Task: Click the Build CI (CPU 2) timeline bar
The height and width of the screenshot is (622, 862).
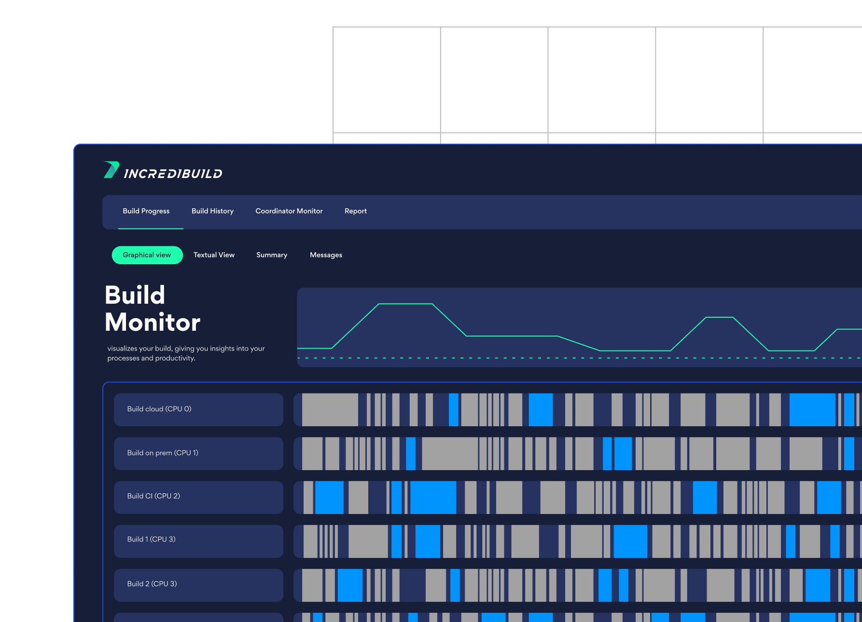Action: coord(578,497)
